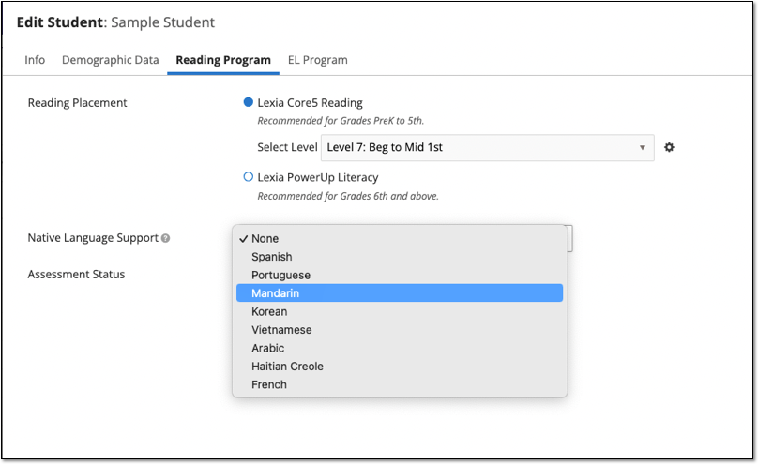The width and height of the screenshot is (758, 464).
Task: Open the EL Program tab
Action: 317,60
